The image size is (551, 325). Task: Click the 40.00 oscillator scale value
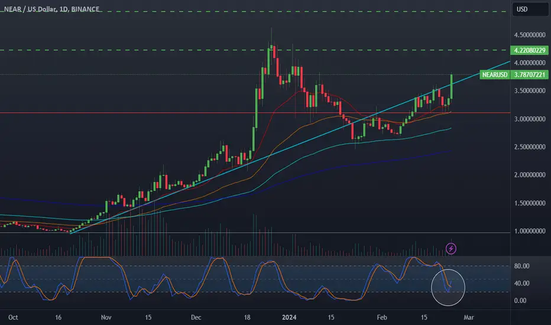521,283
